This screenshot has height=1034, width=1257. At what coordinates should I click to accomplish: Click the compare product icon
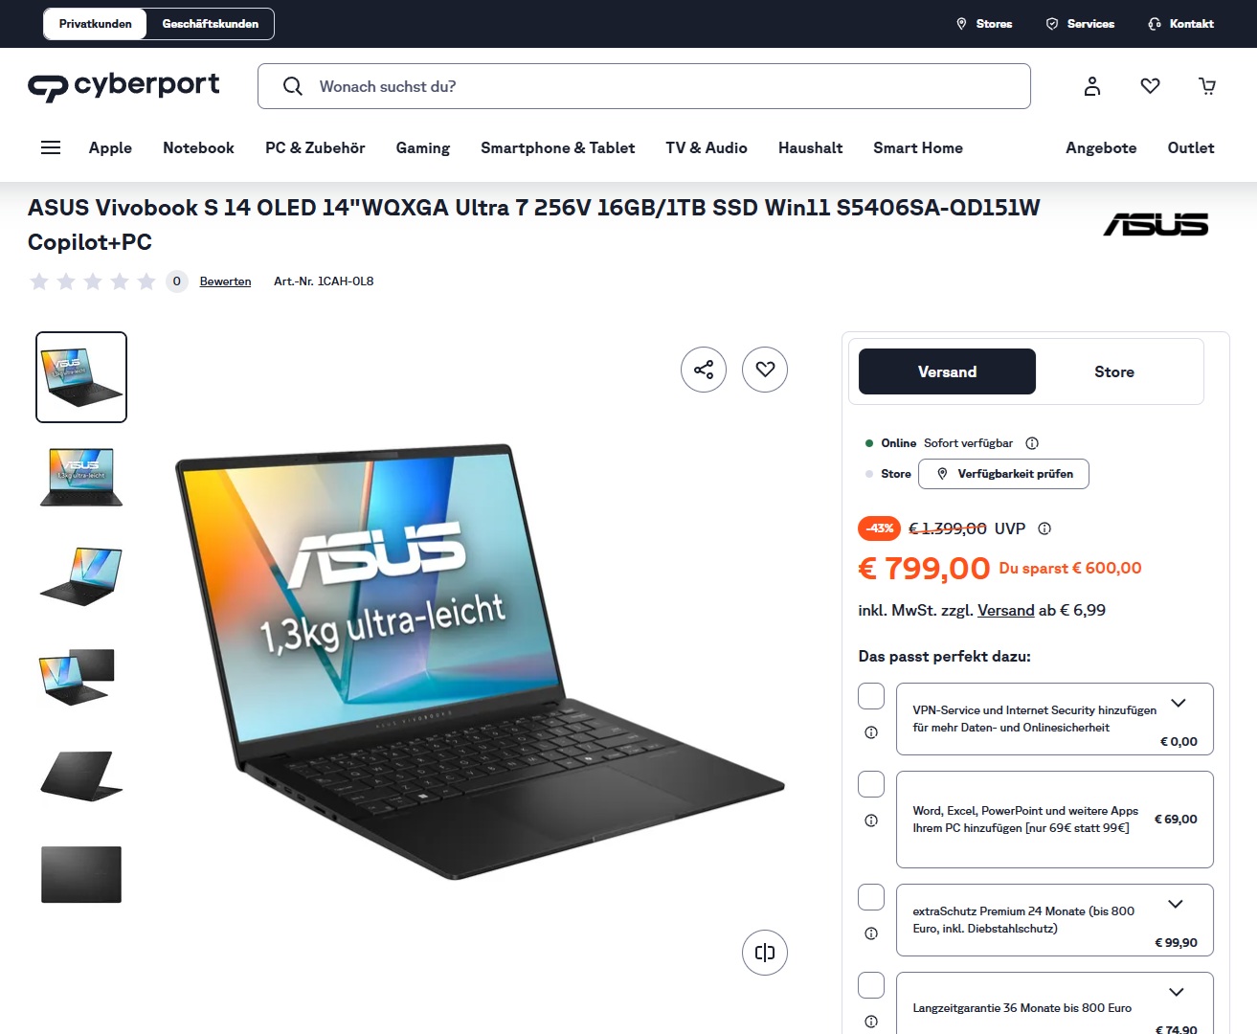pos(765,953)
